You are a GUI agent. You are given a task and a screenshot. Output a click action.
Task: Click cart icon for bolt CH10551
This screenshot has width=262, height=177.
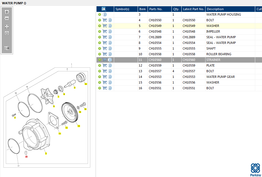tap(105, 88)
